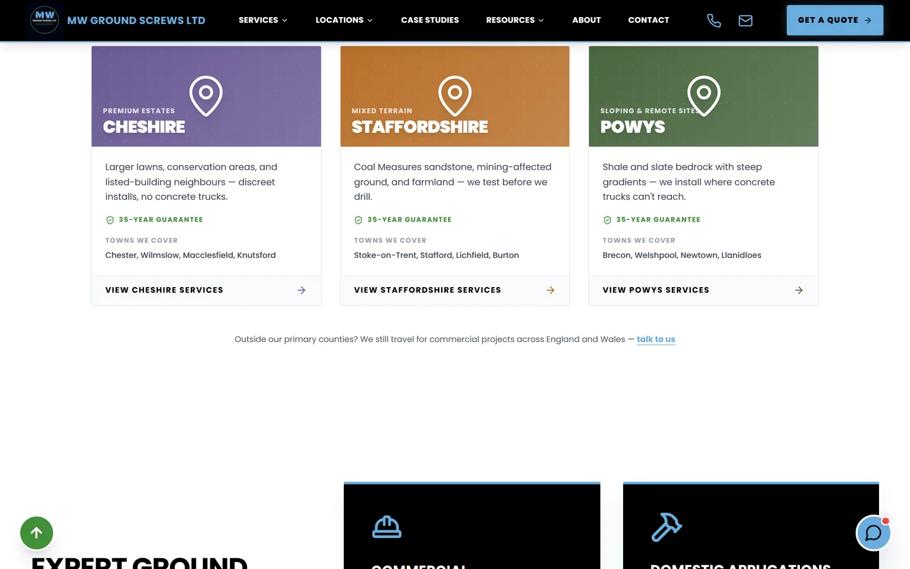Click the Powys map pin icon
This screenshot has width=910, height=569.
pyautogui.click(x=704, y=96)
